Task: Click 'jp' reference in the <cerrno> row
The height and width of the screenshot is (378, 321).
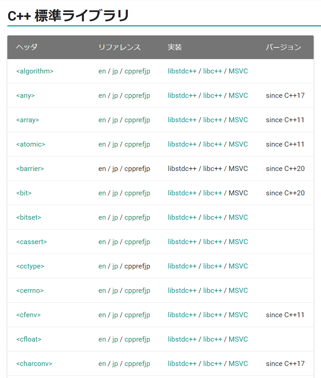Action: (x=115, y=291)
